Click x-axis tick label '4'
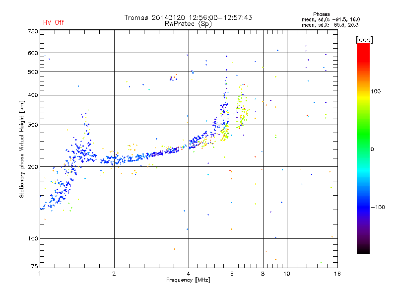Viewport: 397px width, 298px height. (189, 274)
